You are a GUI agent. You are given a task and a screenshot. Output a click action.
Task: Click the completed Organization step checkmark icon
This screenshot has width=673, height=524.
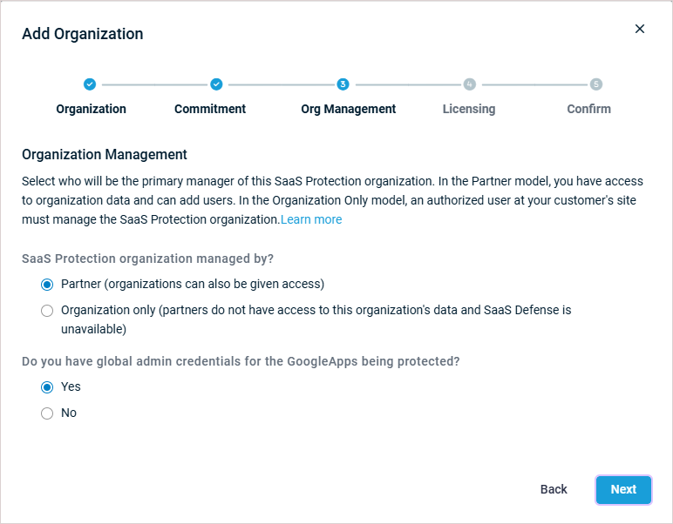click(x=90, y=84)
